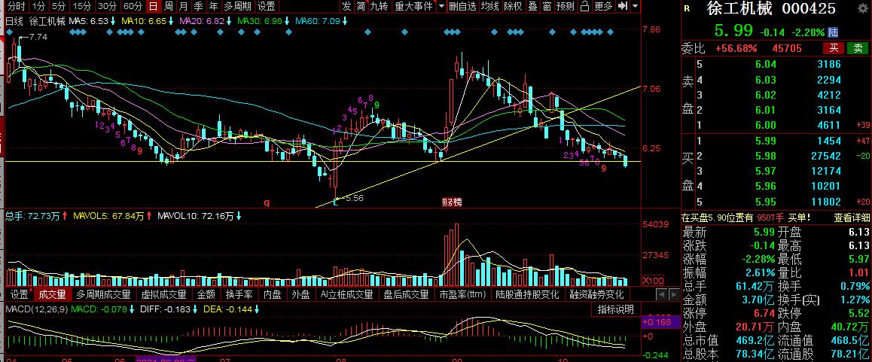Open the top toolbar 设置 settings
Viewport: 872px width, 362px height.
click(267, 7)
